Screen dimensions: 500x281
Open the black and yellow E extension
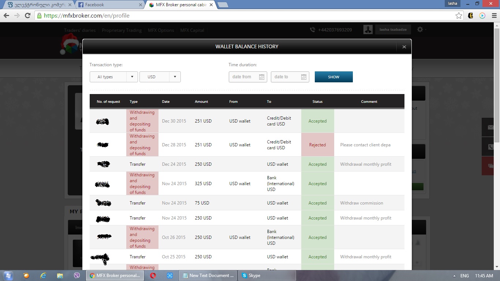point(471,16)
